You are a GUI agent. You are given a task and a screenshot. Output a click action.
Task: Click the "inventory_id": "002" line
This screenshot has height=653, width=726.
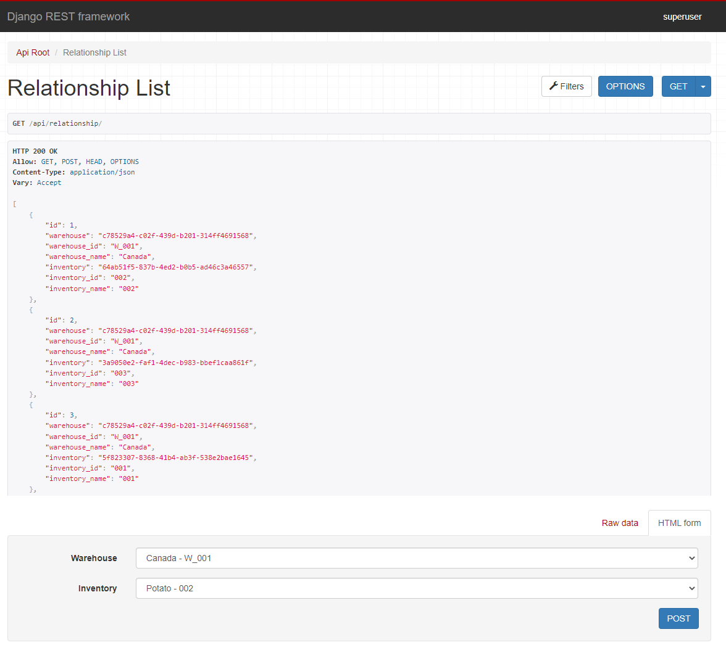pos(90,278)
